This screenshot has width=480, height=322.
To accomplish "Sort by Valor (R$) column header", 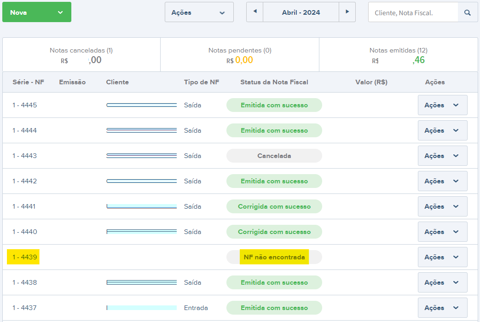I will point(371,82).
